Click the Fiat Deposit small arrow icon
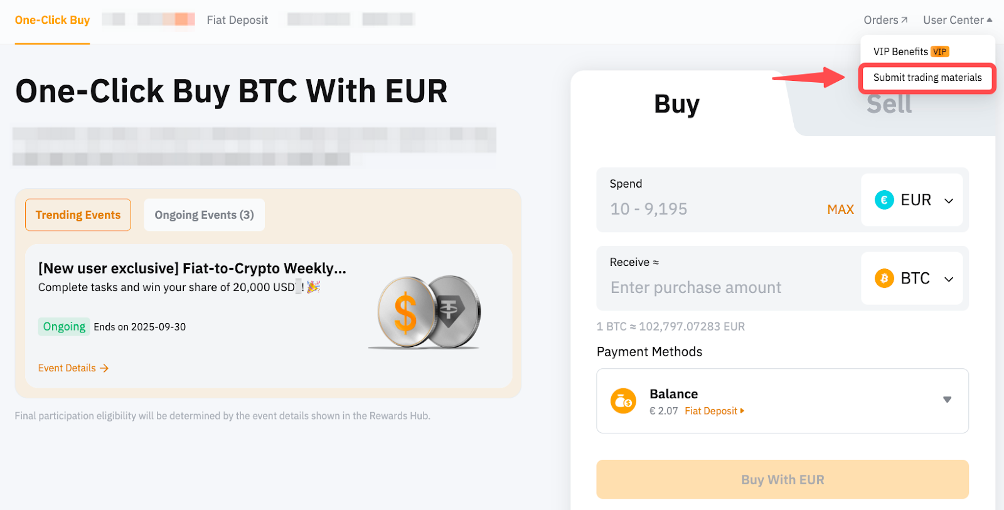 (x=742, y=411)
